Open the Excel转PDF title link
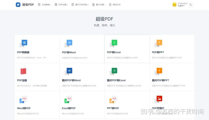This screenshot has height=120, width=209. click(69, 108)
